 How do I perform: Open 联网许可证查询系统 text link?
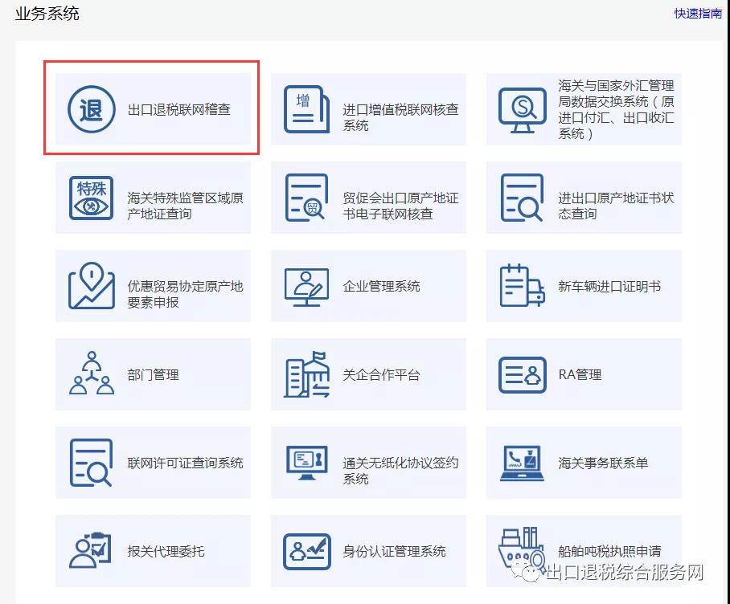click(x=185, y=463)
